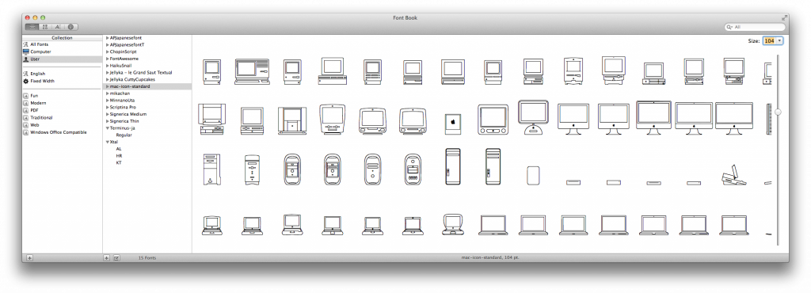811x293 pixels.
Task: Collapse the Xtal family
Action: (108, 142)
